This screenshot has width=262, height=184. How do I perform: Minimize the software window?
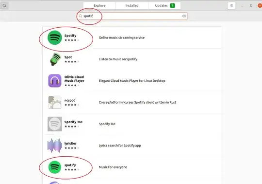pos(242,6)
